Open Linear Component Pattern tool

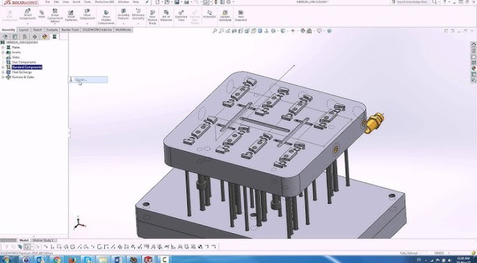tap(55, 16)
